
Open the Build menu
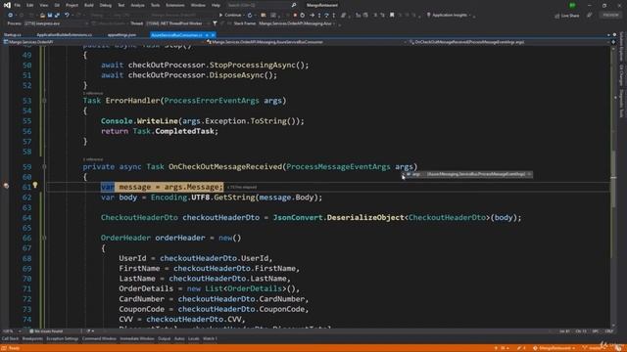(89, 5)
